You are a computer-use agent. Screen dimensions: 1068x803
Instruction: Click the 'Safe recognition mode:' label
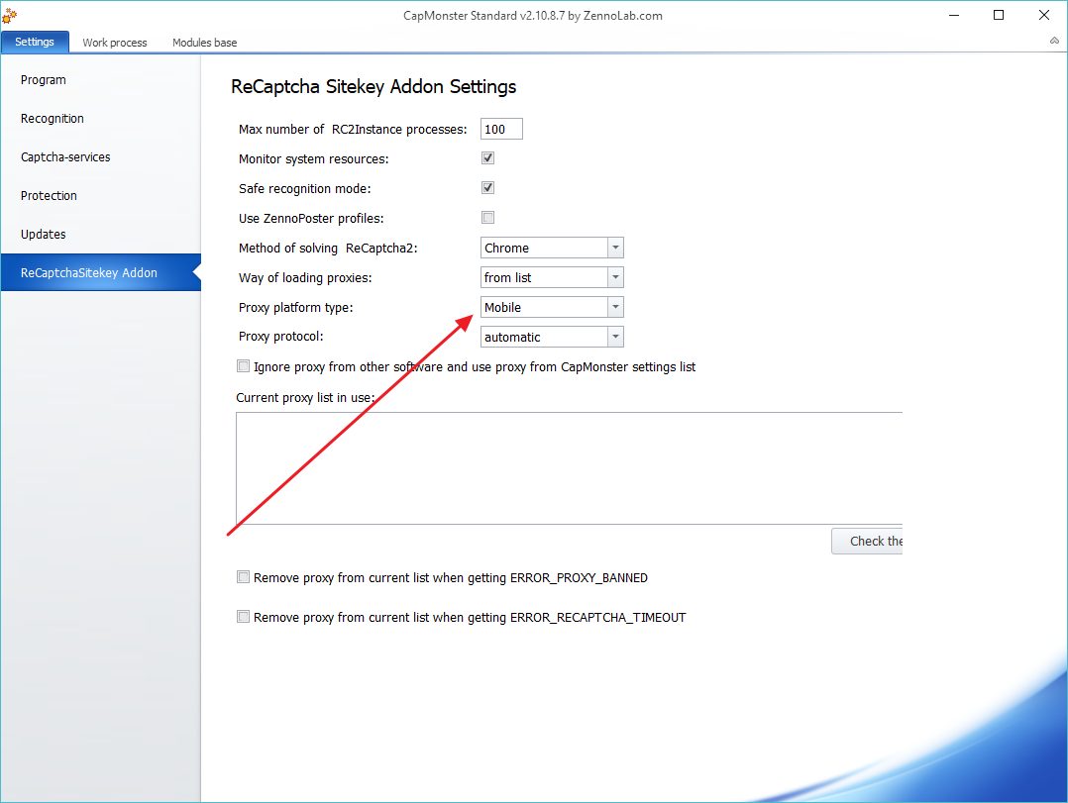point(304,188)
